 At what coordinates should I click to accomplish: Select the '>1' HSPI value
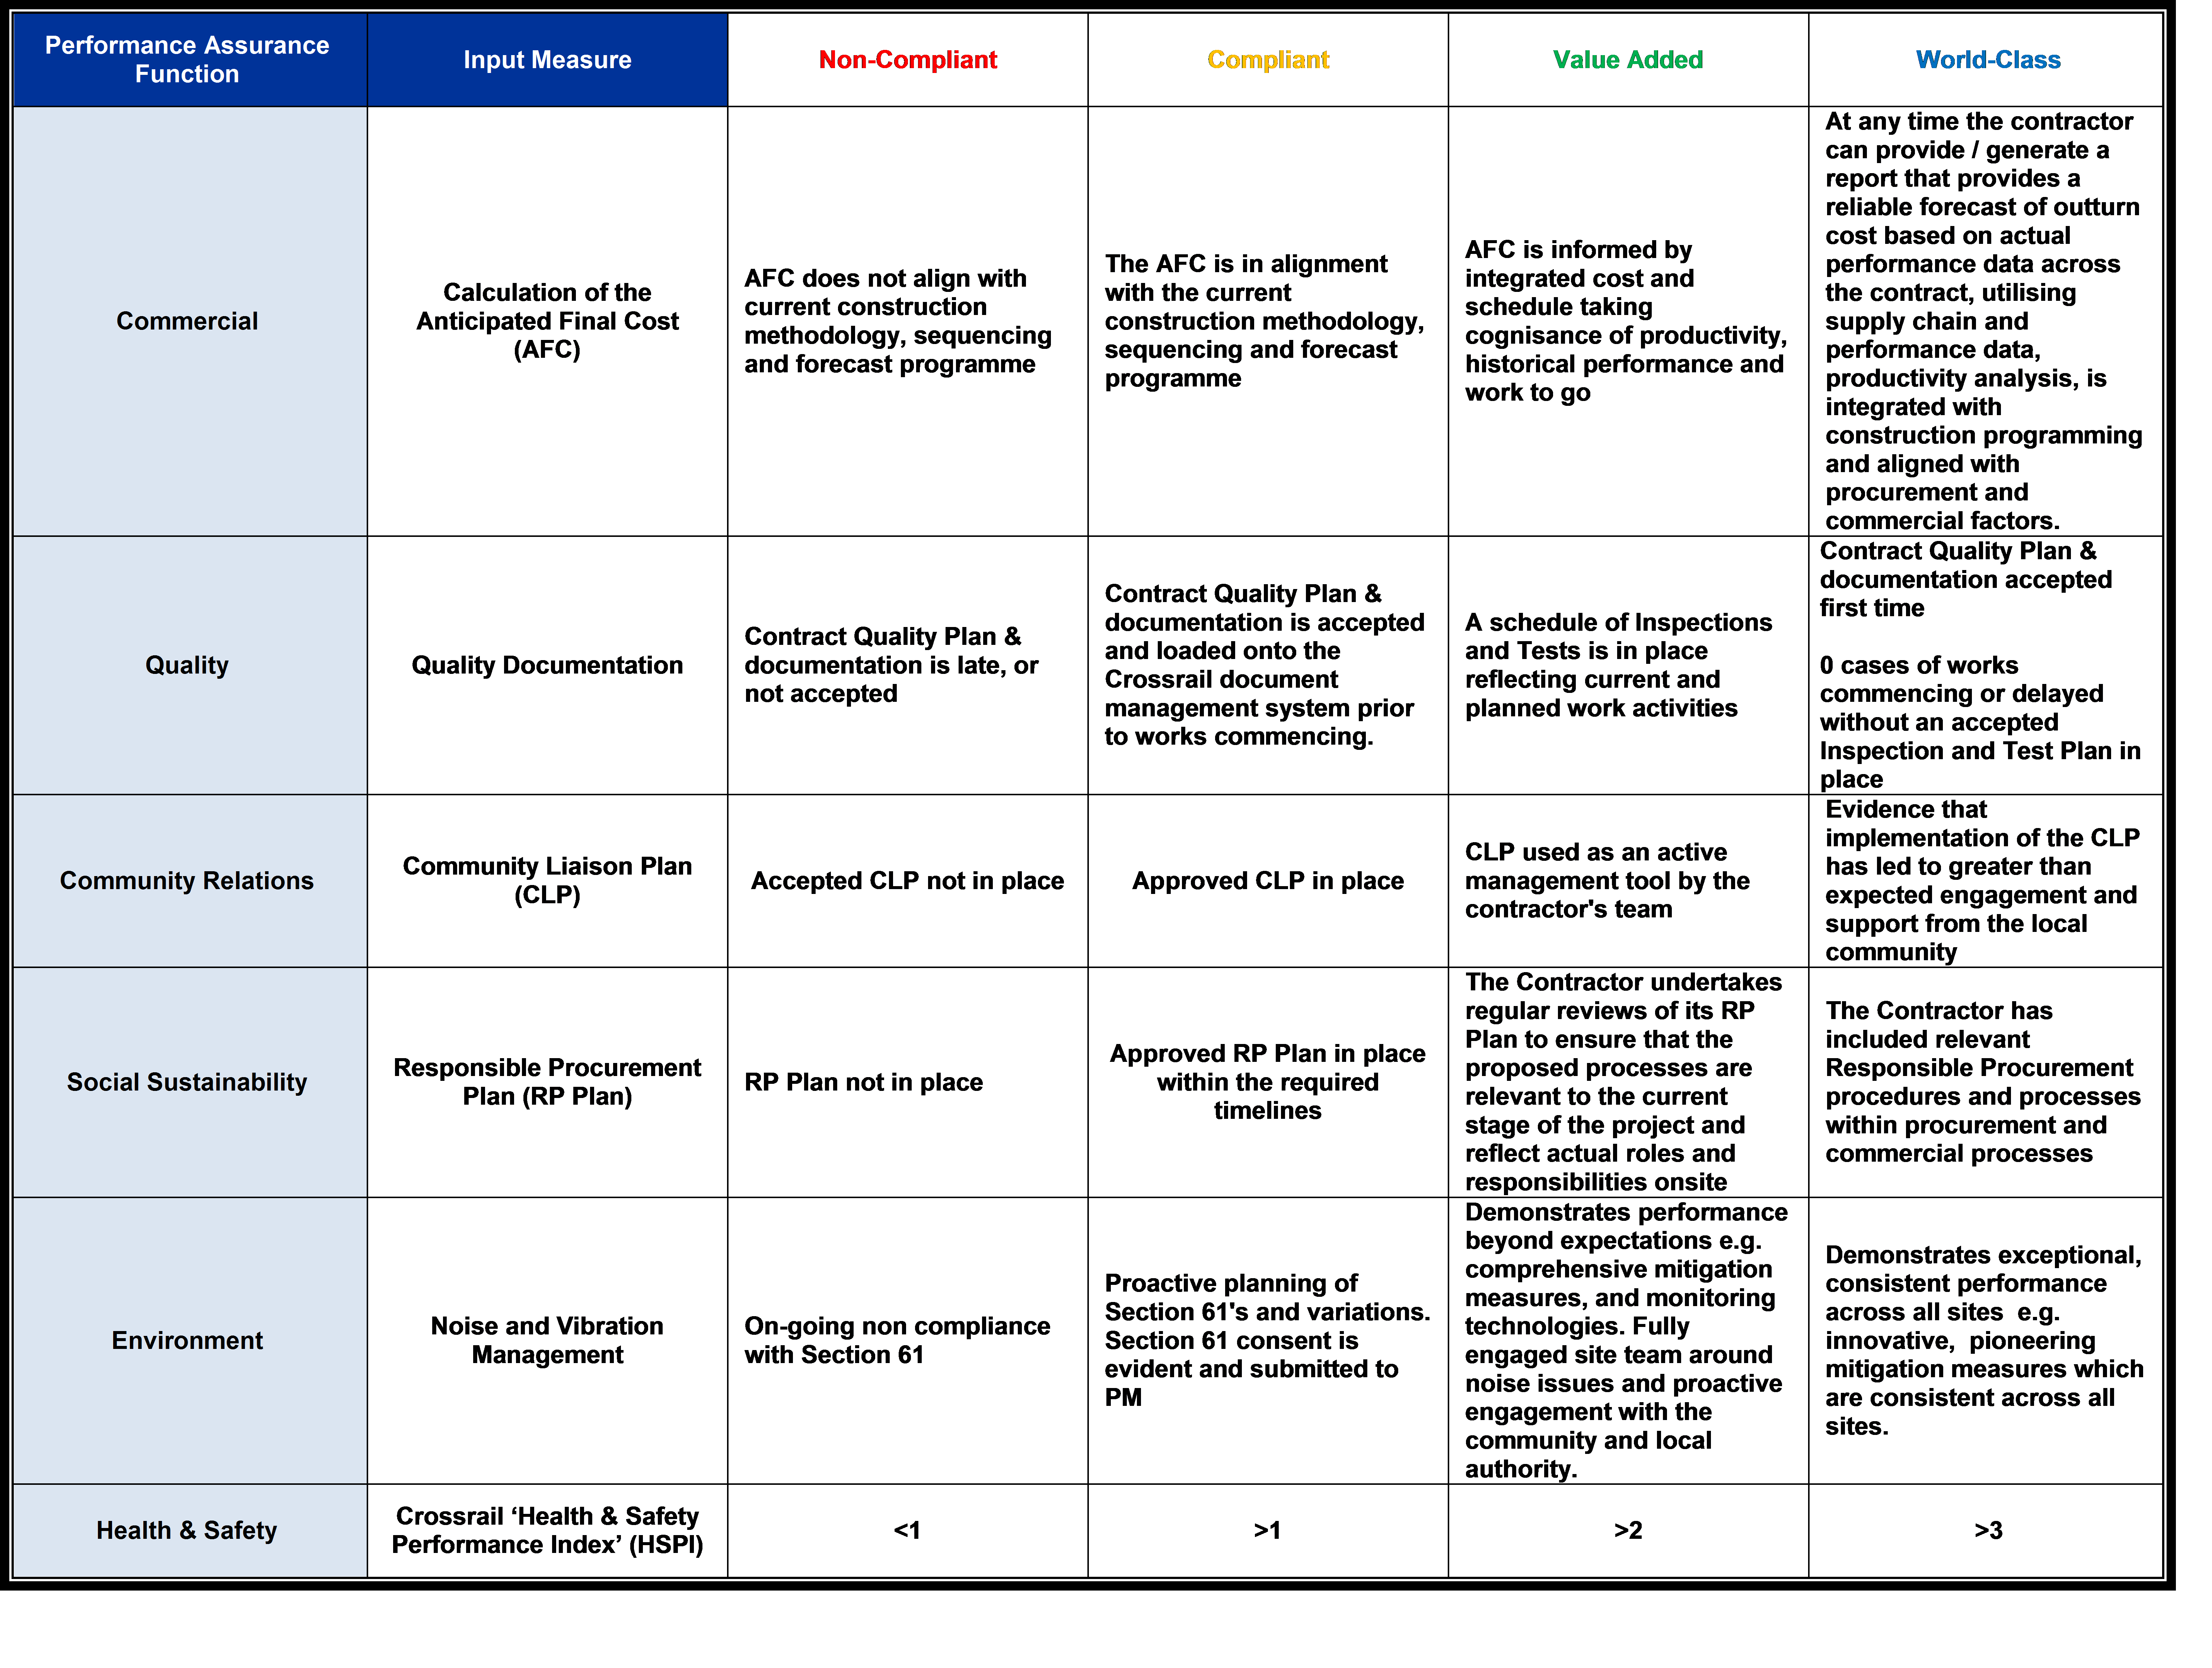1268,1531
